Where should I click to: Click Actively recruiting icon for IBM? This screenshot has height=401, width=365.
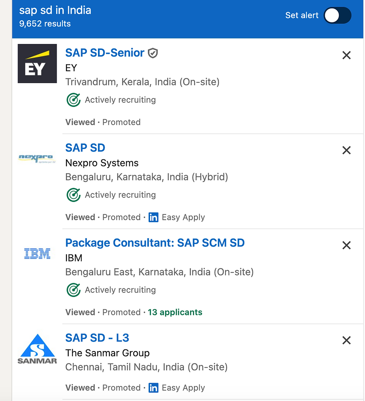click(x=74, y=290)
